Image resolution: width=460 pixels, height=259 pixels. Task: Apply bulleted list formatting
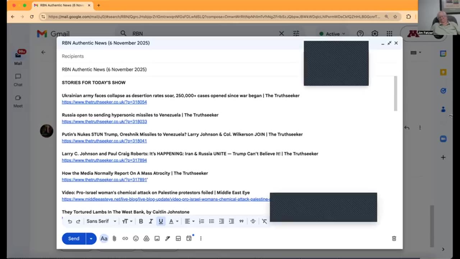(x=212, y=221)
